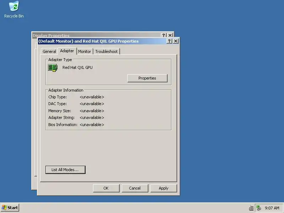
Task: Click the Red Hat QXL GPU adapter icon
Action: click(x=53, y=68)
